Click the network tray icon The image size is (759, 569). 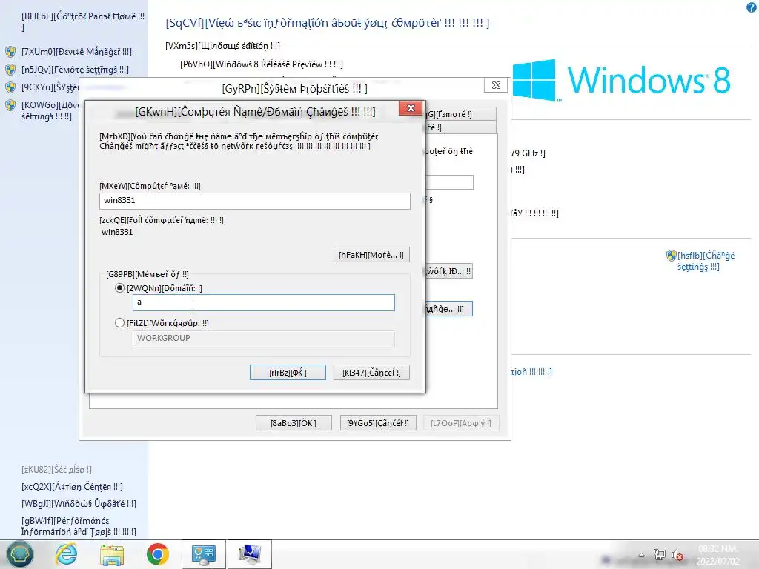click(x=659, y=554)
